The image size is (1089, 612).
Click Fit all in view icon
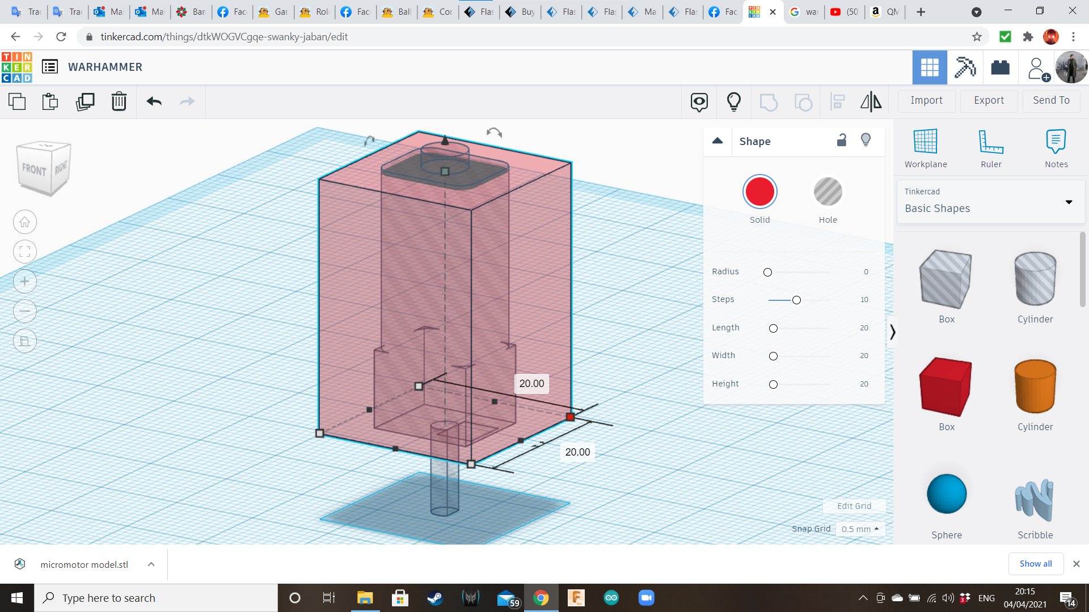pyautogui.click(x=25, y=252)
